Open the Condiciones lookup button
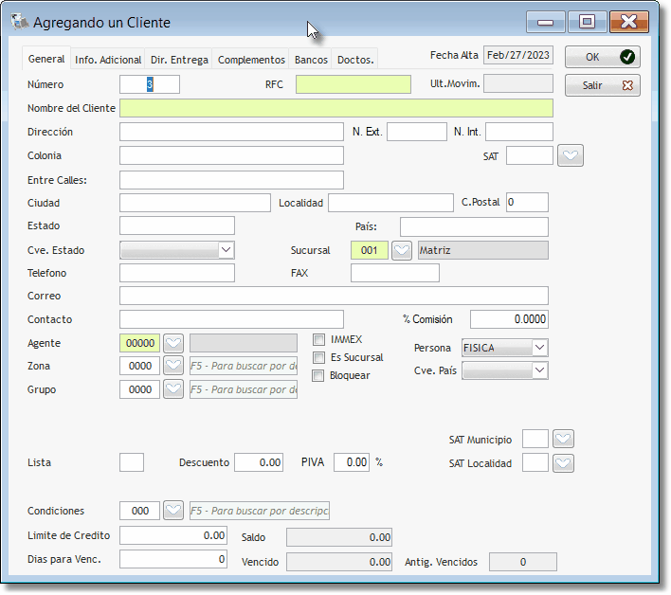 coord(173,511)
